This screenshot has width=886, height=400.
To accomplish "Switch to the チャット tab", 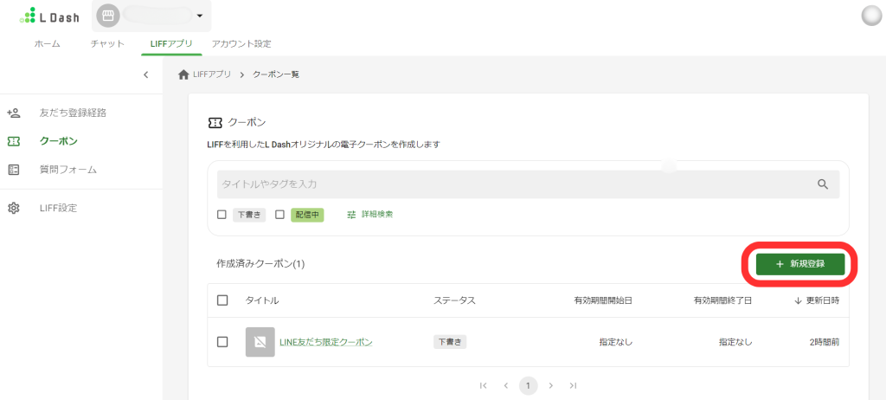I will pyautogui.click(x=107, y=43).
